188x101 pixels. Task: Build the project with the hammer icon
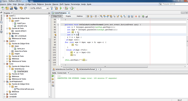pyautogui.click(x=52, y=8)
